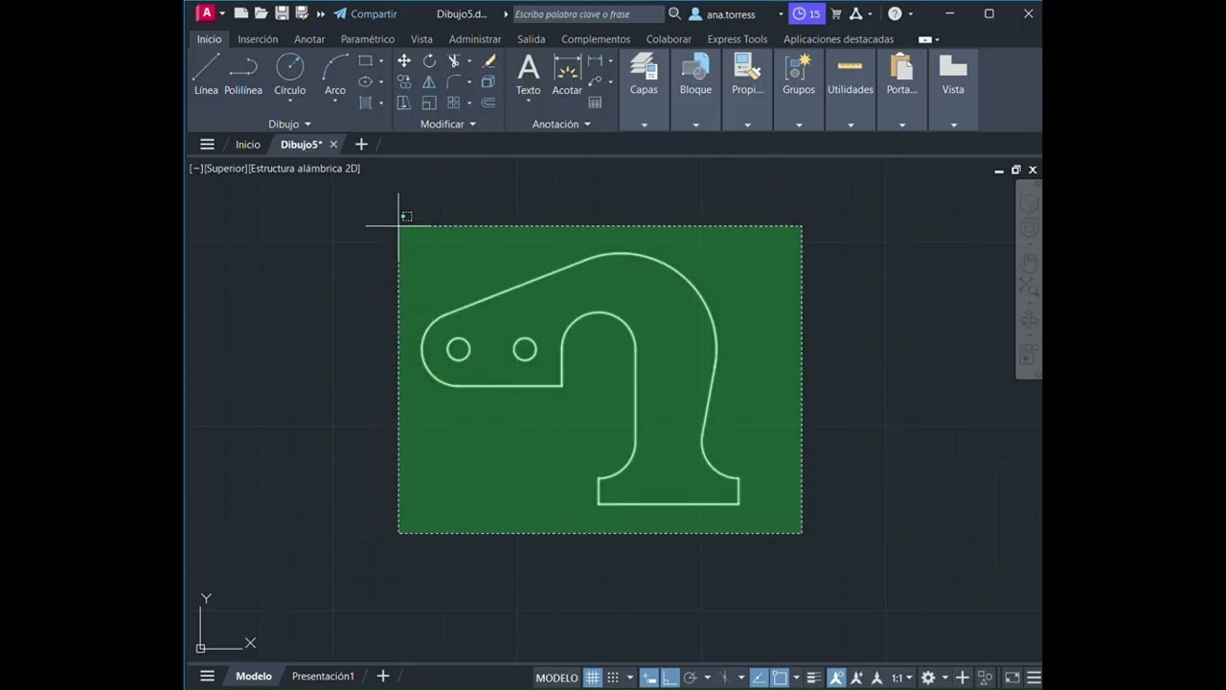Select the Texto annotation tool
1226x690 pixels.
coord(528,75)
